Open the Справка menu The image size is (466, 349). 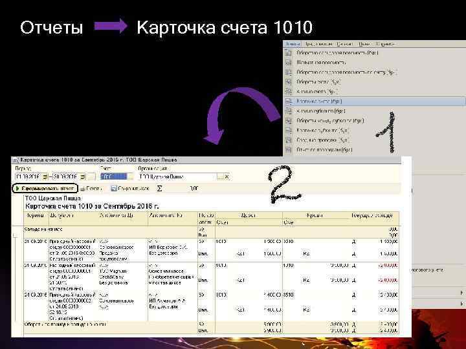click(x=385, y=44)
